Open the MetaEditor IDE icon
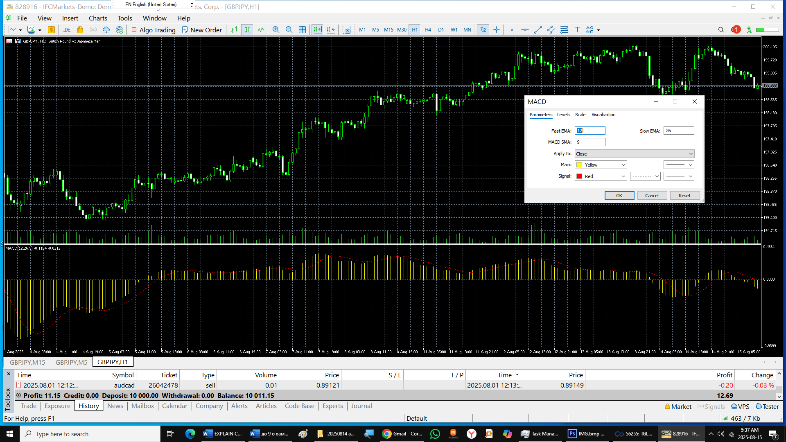The image size is (786, 442). coord(67,30)
